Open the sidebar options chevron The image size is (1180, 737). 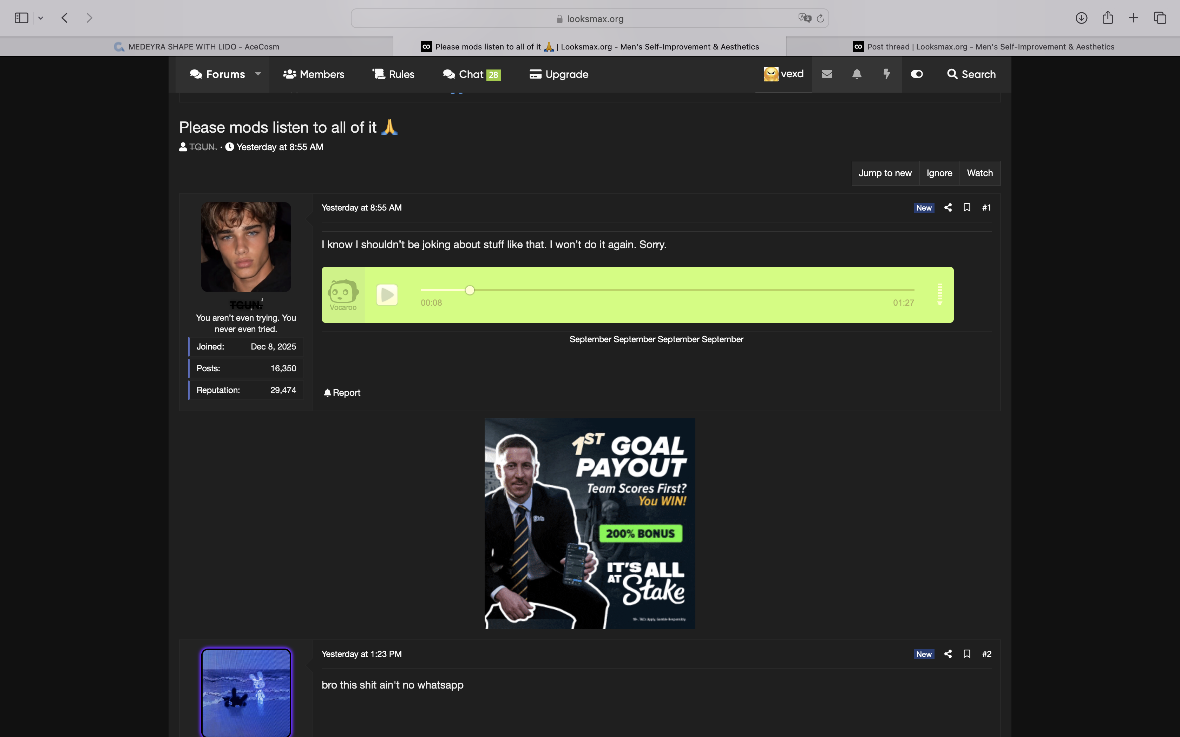tap(41, 18)
